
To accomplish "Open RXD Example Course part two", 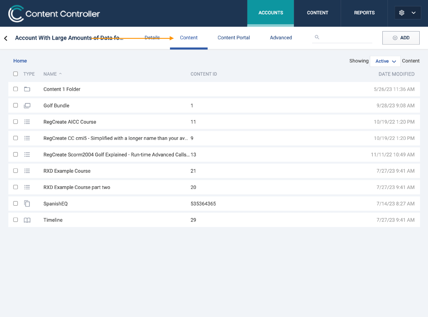I will 77,187.
